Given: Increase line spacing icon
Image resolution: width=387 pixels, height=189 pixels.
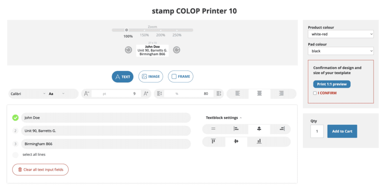Looking at the screenshot, I should [x=219, y=94].
